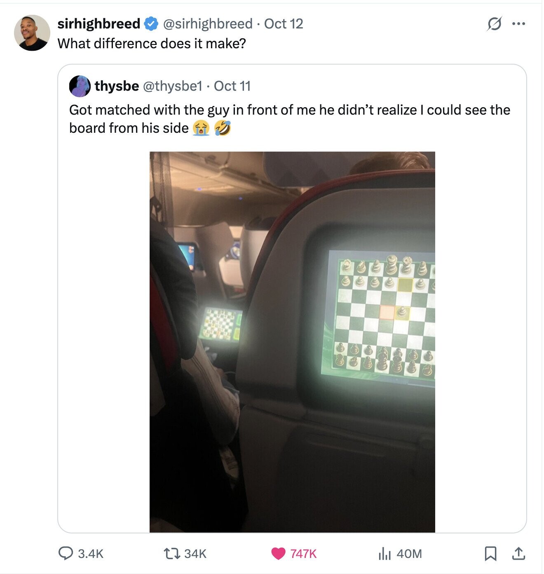Click the 747K likes count

pos(303,553)
